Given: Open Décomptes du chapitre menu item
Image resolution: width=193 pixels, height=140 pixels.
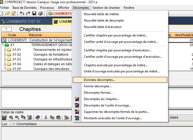Looking at the screenshot, I should click(101, 99).
